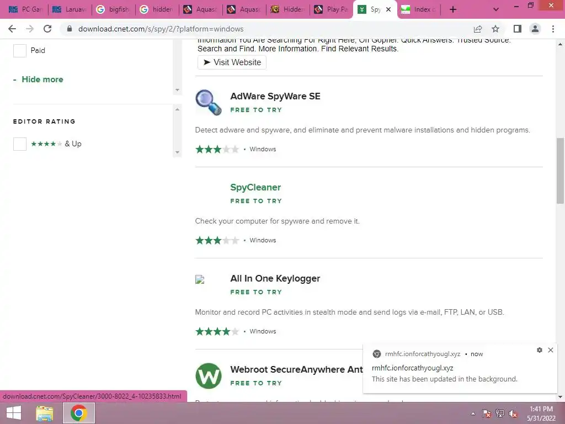Screen dimensions: 565x424
Task: Switch to the Laruaville tab
Action: [70, 9]
